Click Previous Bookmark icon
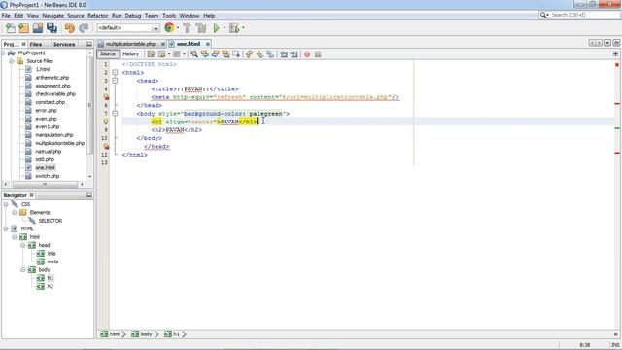 [x=249, y=54]
